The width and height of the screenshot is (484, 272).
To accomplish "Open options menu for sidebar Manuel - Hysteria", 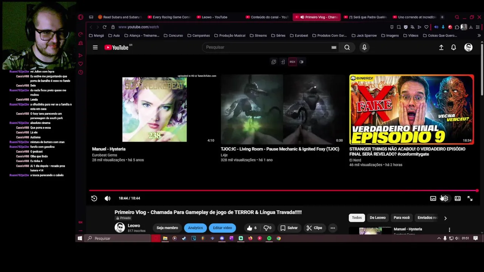I will [x=449, y=230].
